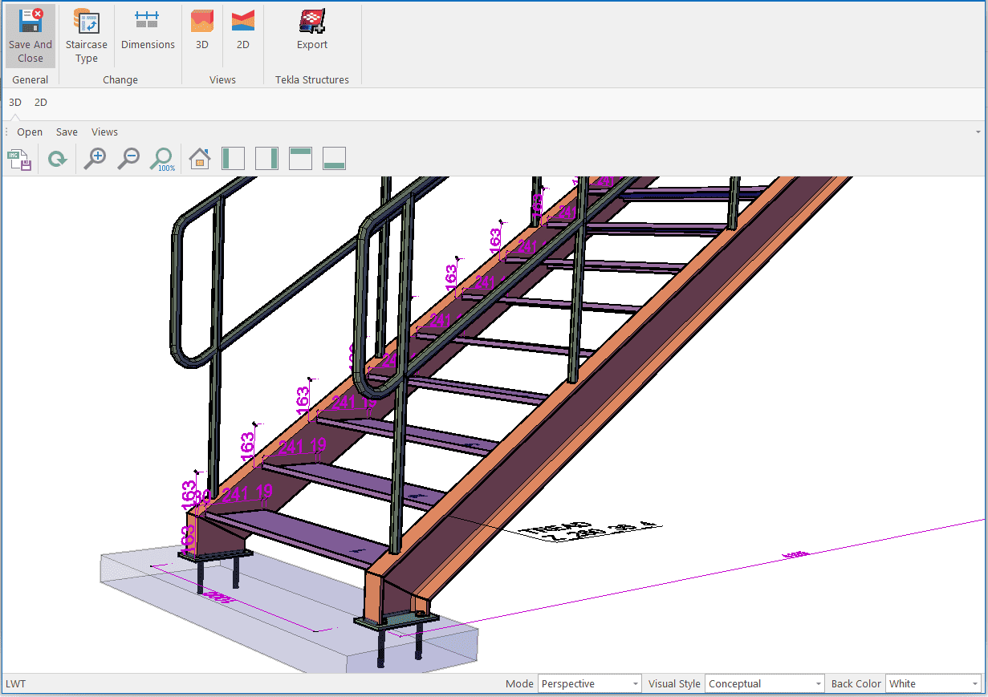
Task: Go to home view
Action: pos(199,160)
